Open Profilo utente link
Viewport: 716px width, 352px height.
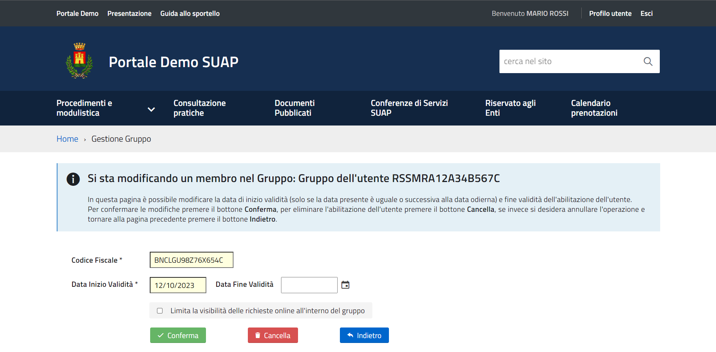pyautogui.click(x=610, y=14)
